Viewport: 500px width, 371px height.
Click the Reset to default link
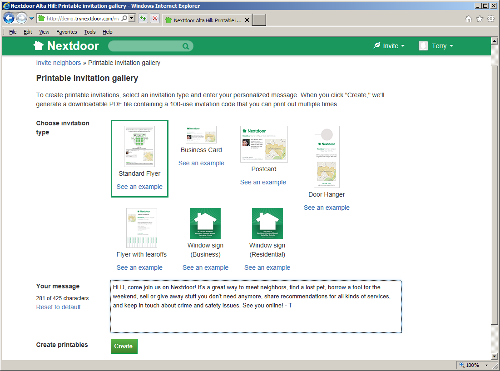click(x=59, y=307)
